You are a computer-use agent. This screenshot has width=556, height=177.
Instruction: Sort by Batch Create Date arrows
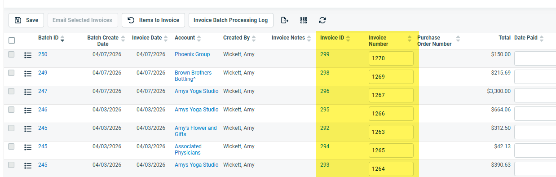[124, 39]
